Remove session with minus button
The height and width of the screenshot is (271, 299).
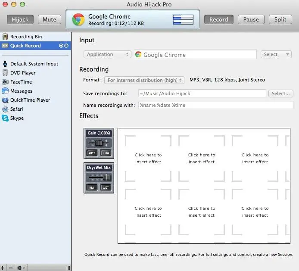[11, 268]
